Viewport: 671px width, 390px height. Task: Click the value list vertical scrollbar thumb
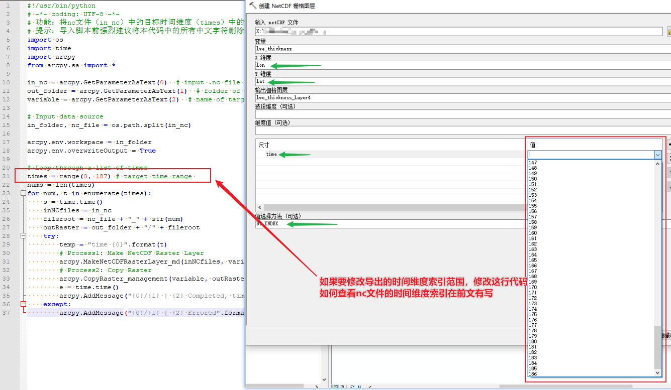658,347
